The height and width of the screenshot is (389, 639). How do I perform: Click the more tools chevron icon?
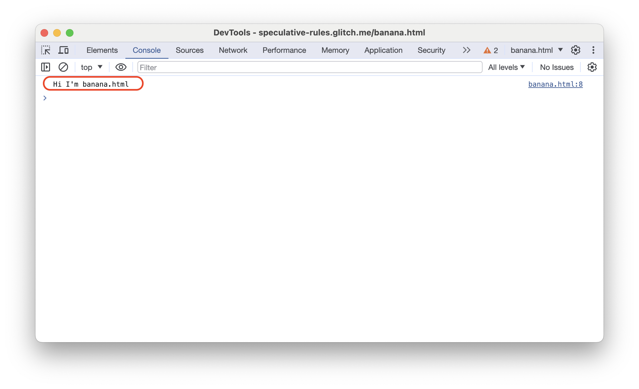[x=466, y=50]
